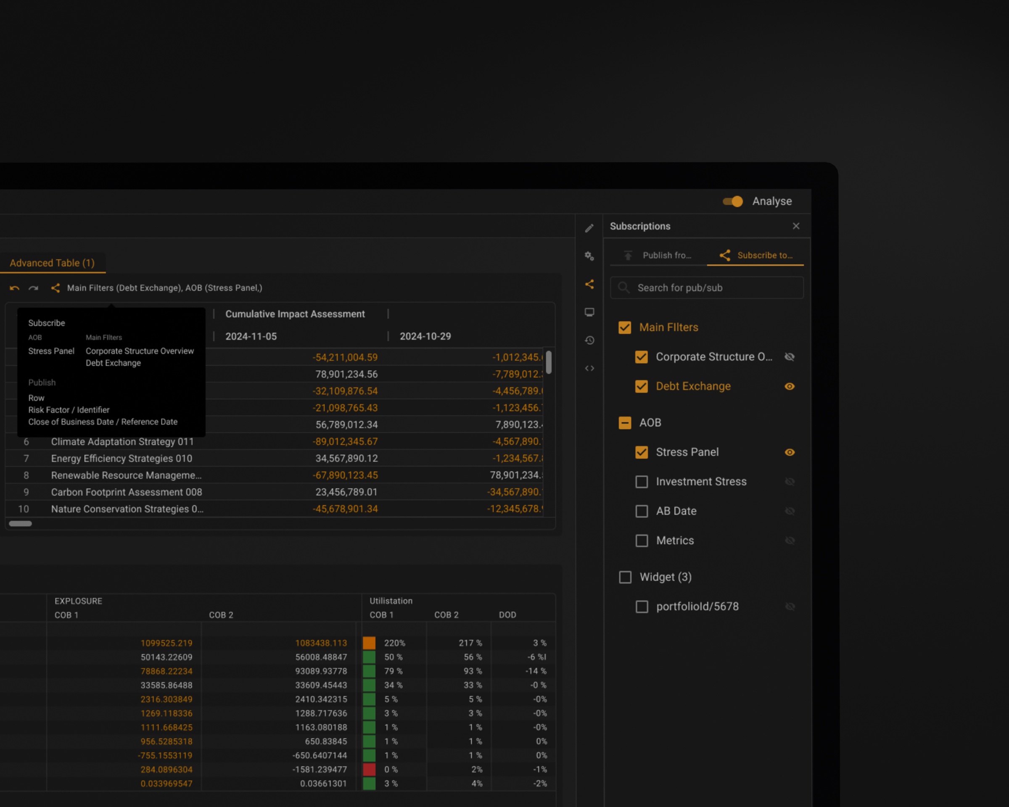Open the gears settings icon in sidebar
Viewport: 1009px width, 807px height.
click(589, 256)
